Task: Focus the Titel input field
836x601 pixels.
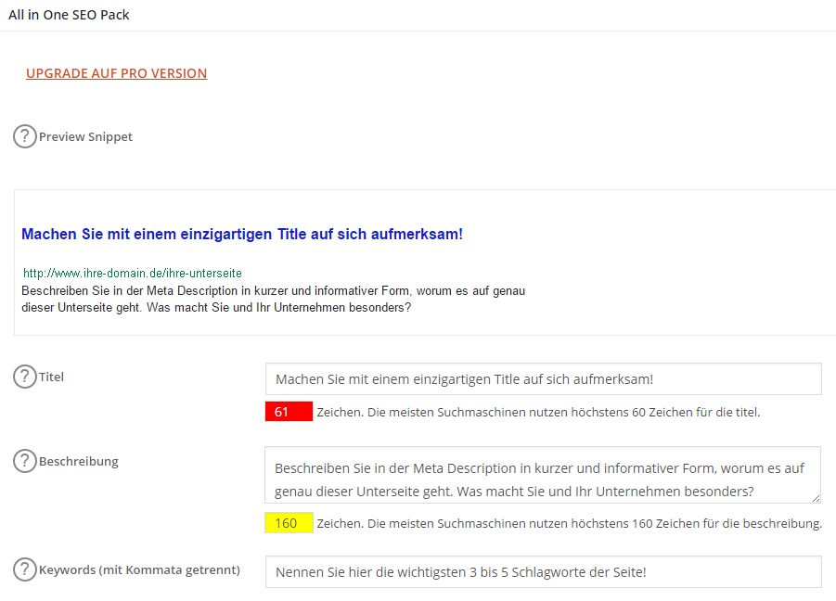Action: 544,378
